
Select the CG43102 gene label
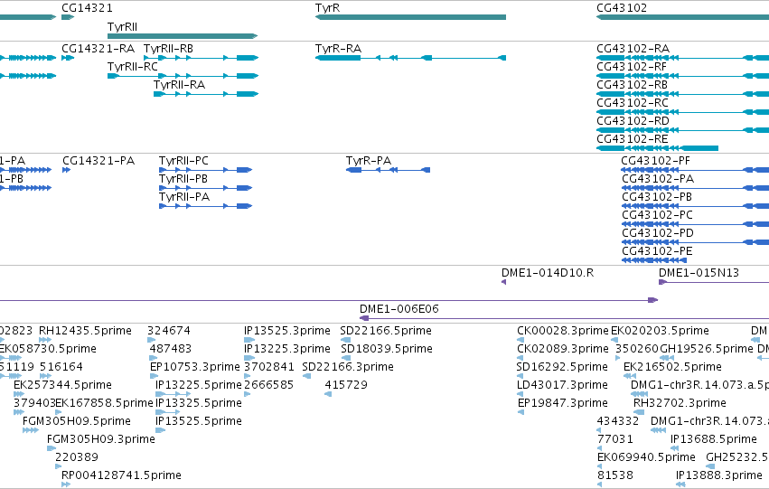[622, 8]
